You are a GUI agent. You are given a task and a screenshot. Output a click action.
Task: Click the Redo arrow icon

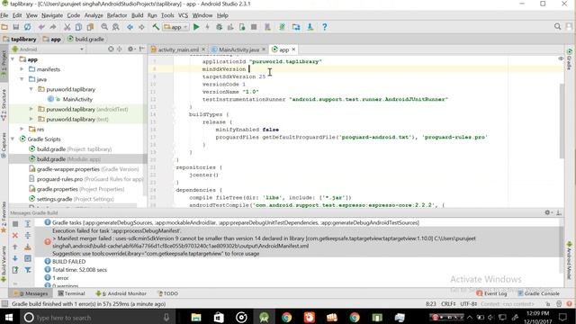pos(53,27)
